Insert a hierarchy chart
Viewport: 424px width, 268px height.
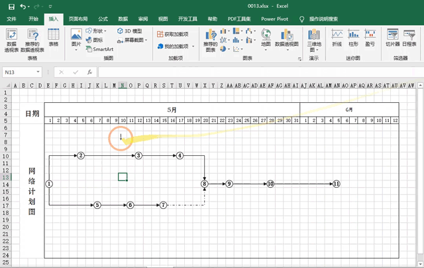238,31
